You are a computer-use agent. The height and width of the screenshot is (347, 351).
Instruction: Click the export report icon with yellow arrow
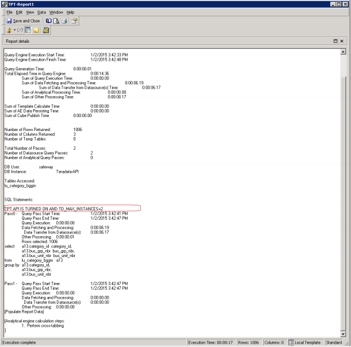click(x=46, y=30)
